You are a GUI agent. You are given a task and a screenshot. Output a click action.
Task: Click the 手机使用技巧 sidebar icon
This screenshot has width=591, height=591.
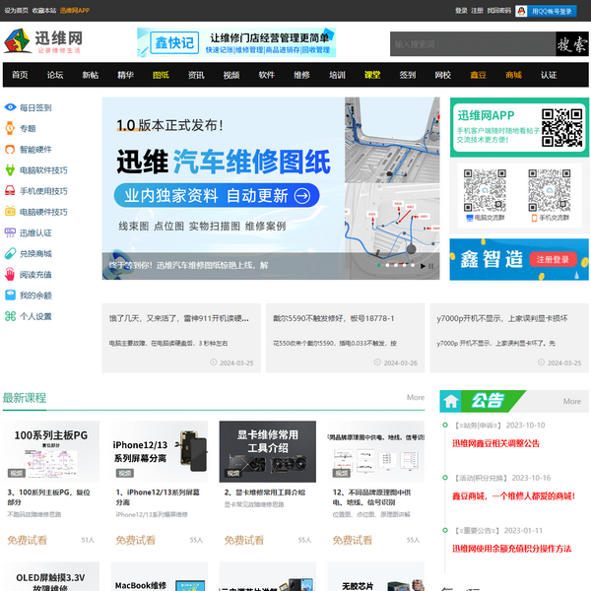point(10,191)
